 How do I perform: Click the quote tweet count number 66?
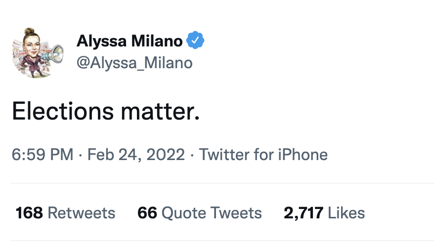click(147, 213)
